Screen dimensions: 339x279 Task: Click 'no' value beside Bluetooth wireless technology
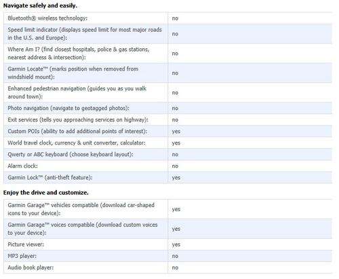(175, 18)
